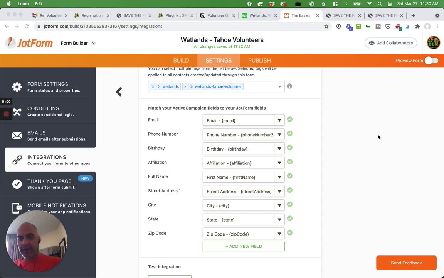
Task: Open the Conditions sidebar item
Action: [48, 111]
